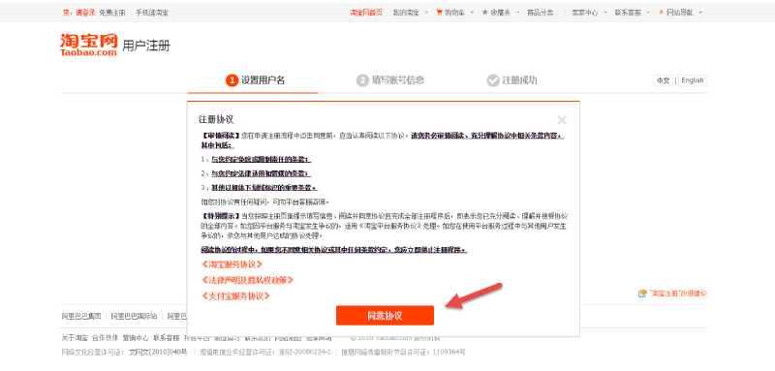Click the feedback icon beside "淘宝注册"改进建议
This screenshot has width=775, height=371.
pos(642,294)
